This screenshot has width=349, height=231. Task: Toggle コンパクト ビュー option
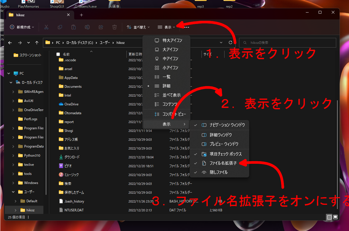[x=166, y=114]
